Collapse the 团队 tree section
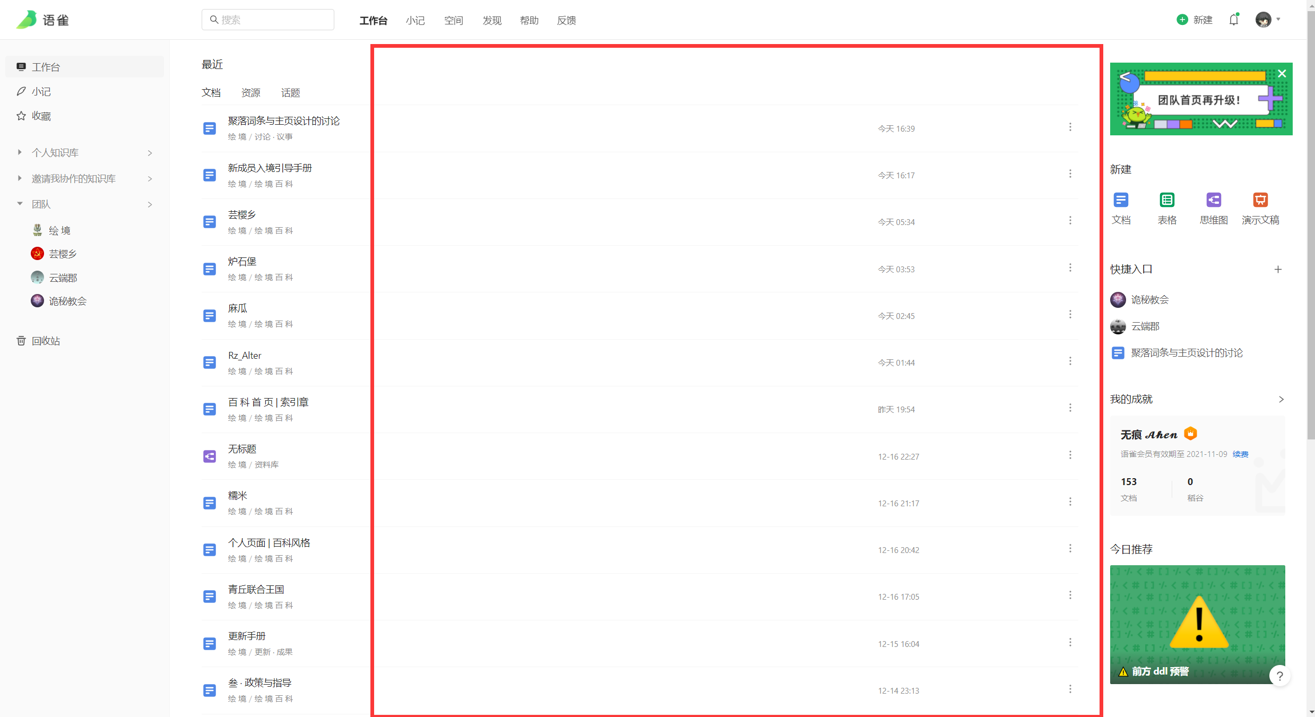 [x=20, y=204]
